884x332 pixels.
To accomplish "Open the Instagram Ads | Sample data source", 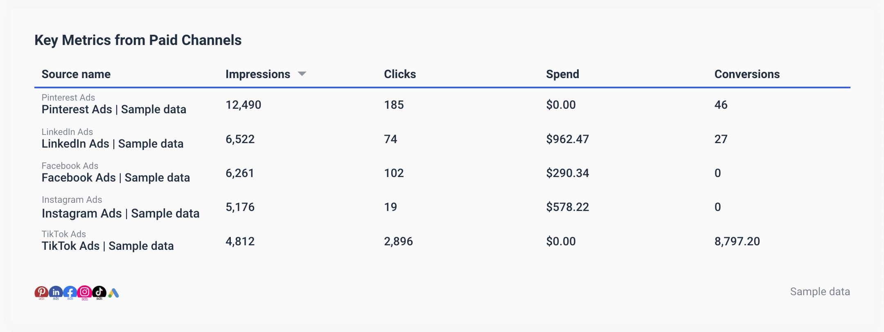I will pos(121,213).
